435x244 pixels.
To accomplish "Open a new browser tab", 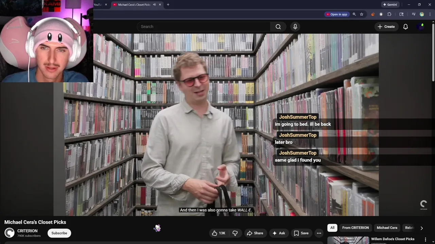I will [168, 5].
